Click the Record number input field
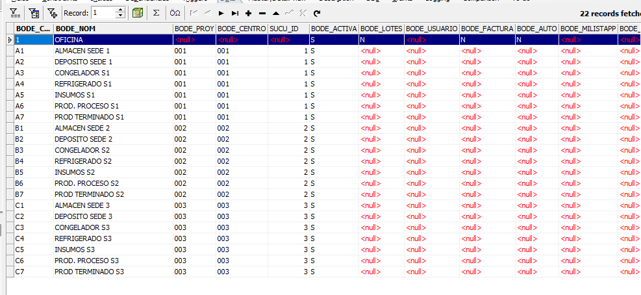 (x=103, y=13)
